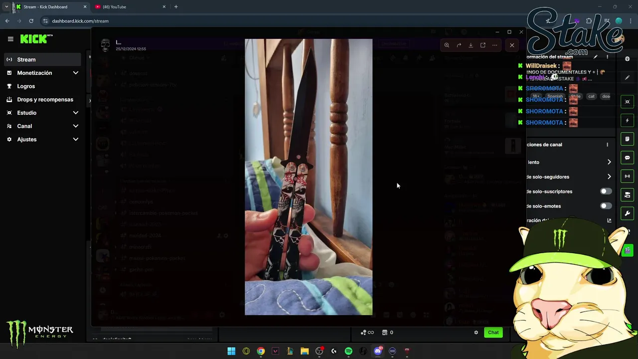The image size is (638, 359).
Task: Download the knife image
Action: (471, 45)
